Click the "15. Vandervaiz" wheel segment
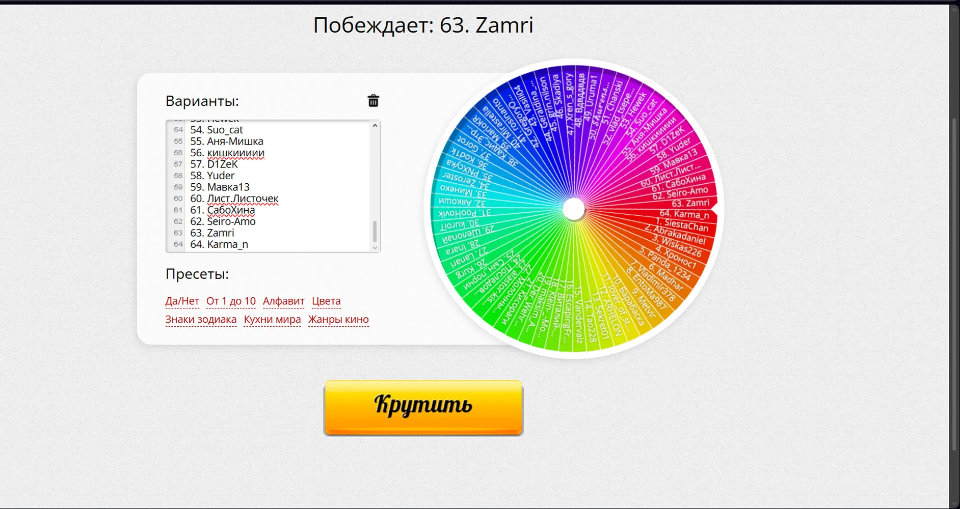The width and height of the screenshot is (960, 509). (578, 314)
